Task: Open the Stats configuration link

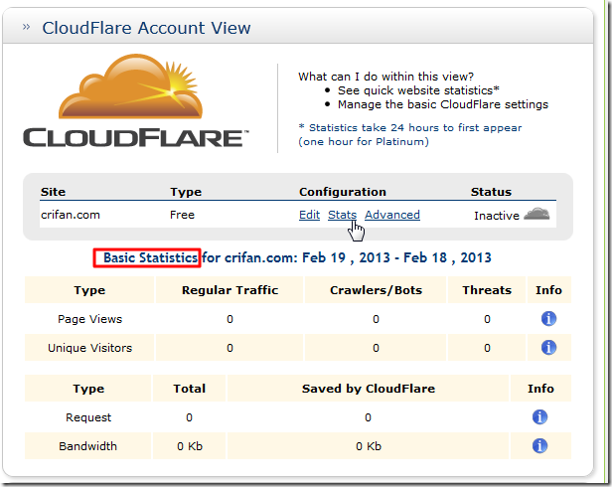Action: pyautogui.click(x=342, y=215)
